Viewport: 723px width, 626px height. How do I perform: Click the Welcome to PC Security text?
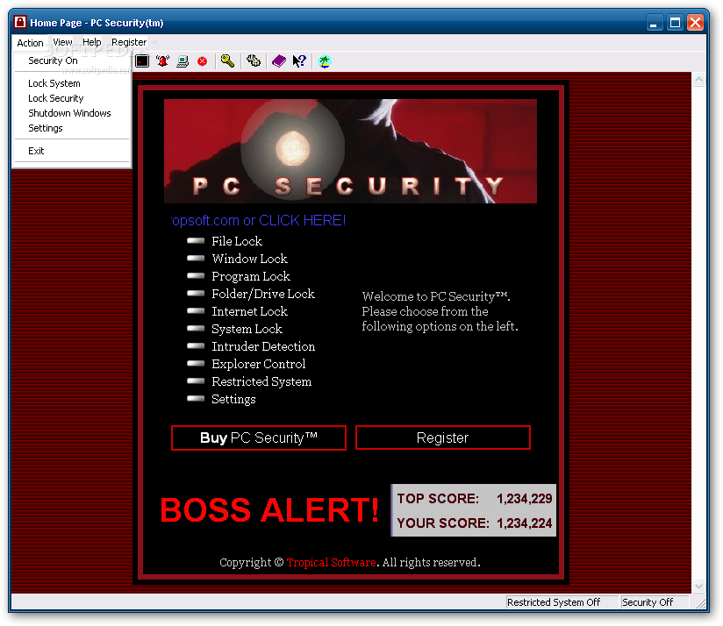[x=440, y=311]
